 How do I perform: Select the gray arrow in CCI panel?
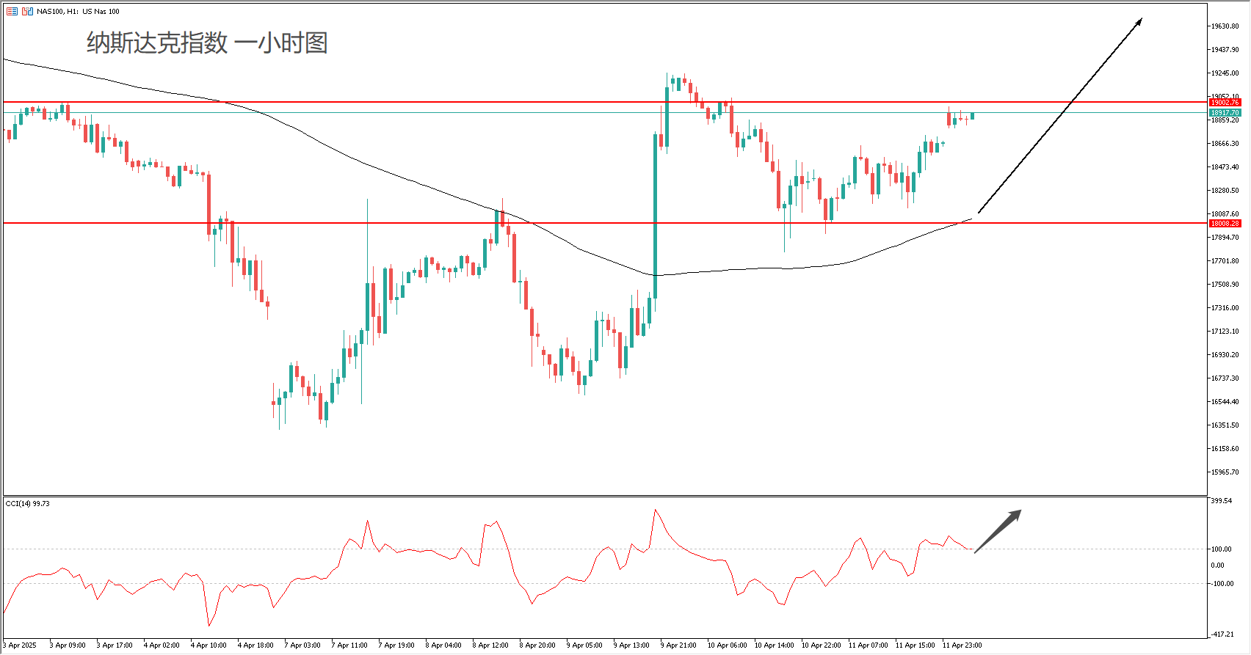(x=997, y=531)
